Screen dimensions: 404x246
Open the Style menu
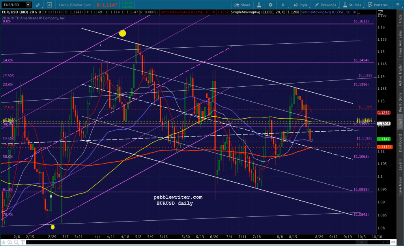pos(301,5)
